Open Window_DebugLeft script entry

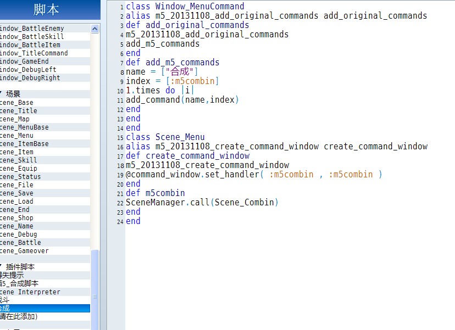(45, 70)
